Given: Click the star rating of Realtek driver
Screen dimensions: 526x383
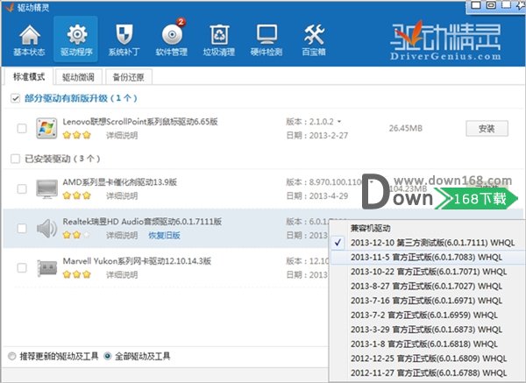Looking at the screenshot, I should [x=77, y=235].
